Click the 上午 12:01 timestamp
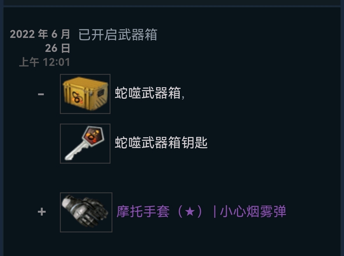344x256 pixels. (x=45, y=62)
